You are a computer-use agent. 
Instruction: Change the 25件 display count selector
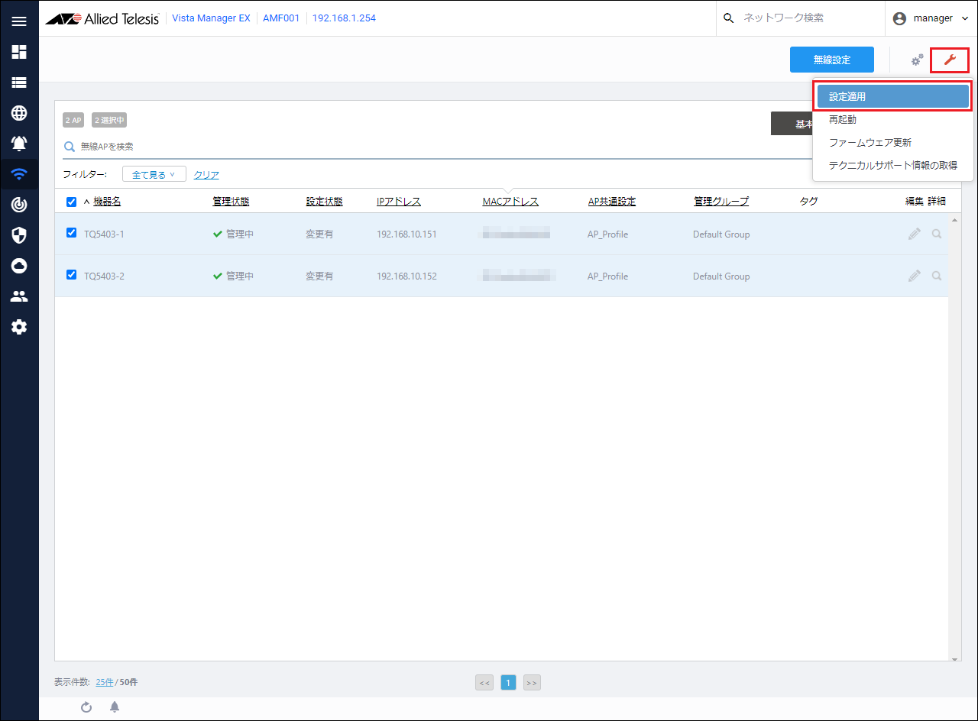[x=105, y=682]
